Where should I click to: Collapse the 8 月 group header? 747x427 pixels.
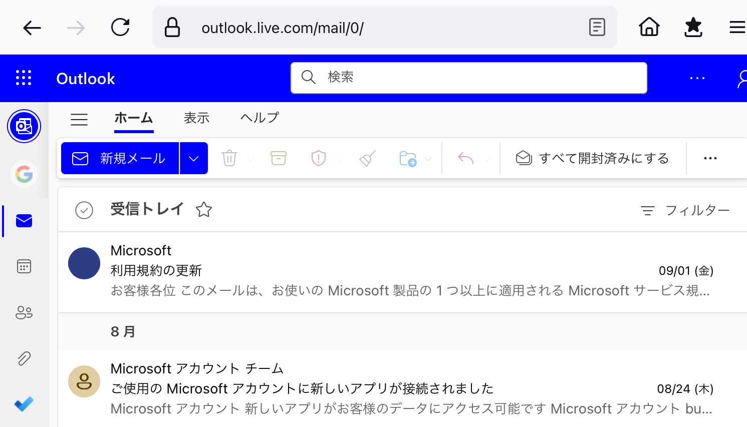123,331
